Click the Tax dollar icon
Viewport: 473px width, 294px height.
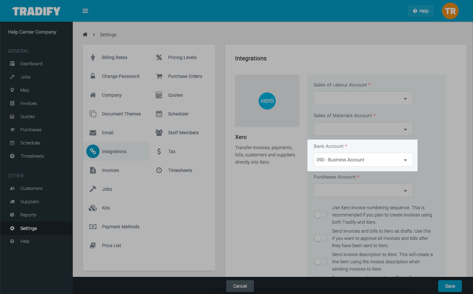pos(159,151)
